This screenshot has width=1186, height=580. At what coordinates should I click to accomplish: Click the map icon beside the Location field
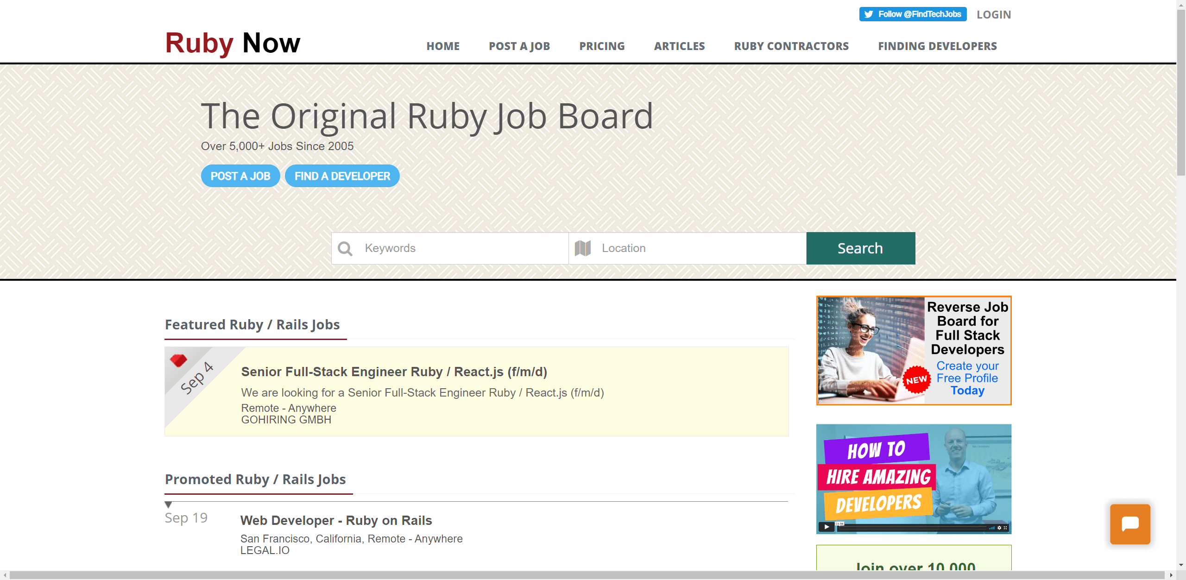(x=583, y=248)
